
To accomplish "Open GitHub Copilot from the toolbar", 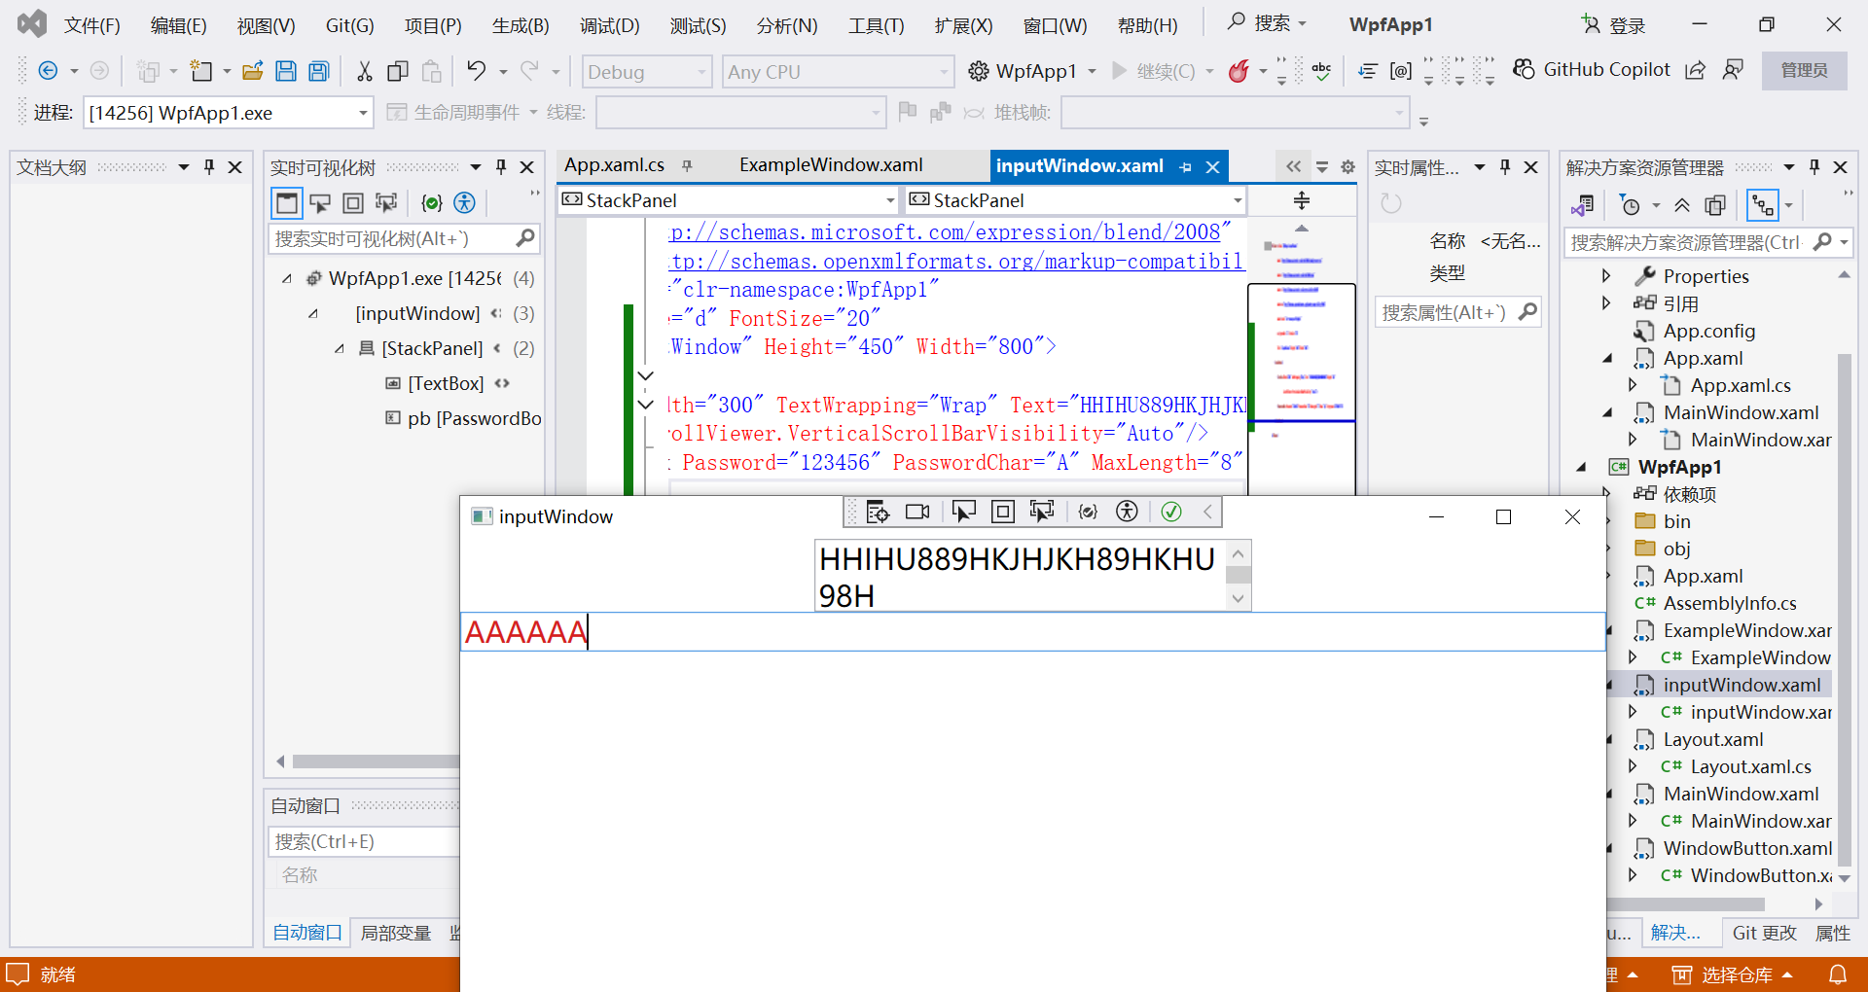I will point(1592,70).
